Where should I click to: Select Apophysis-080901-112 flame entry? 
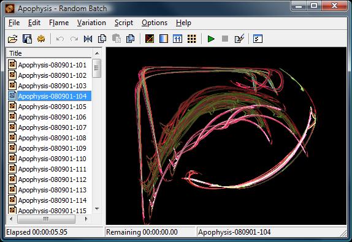[52, 180]
